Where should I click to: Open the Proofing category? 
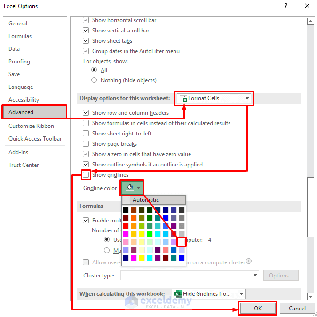[x=19, y=62]
